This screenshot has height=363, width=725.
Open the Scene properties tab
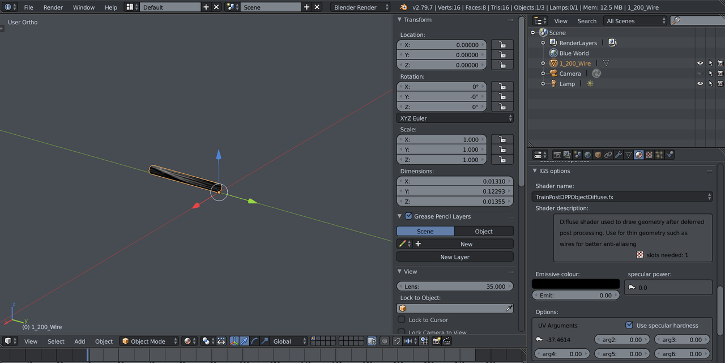tap(578, 155)
